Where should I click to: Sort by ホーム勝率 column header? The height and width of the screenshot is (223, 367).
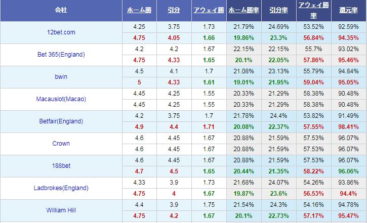[x=243, y=10]
